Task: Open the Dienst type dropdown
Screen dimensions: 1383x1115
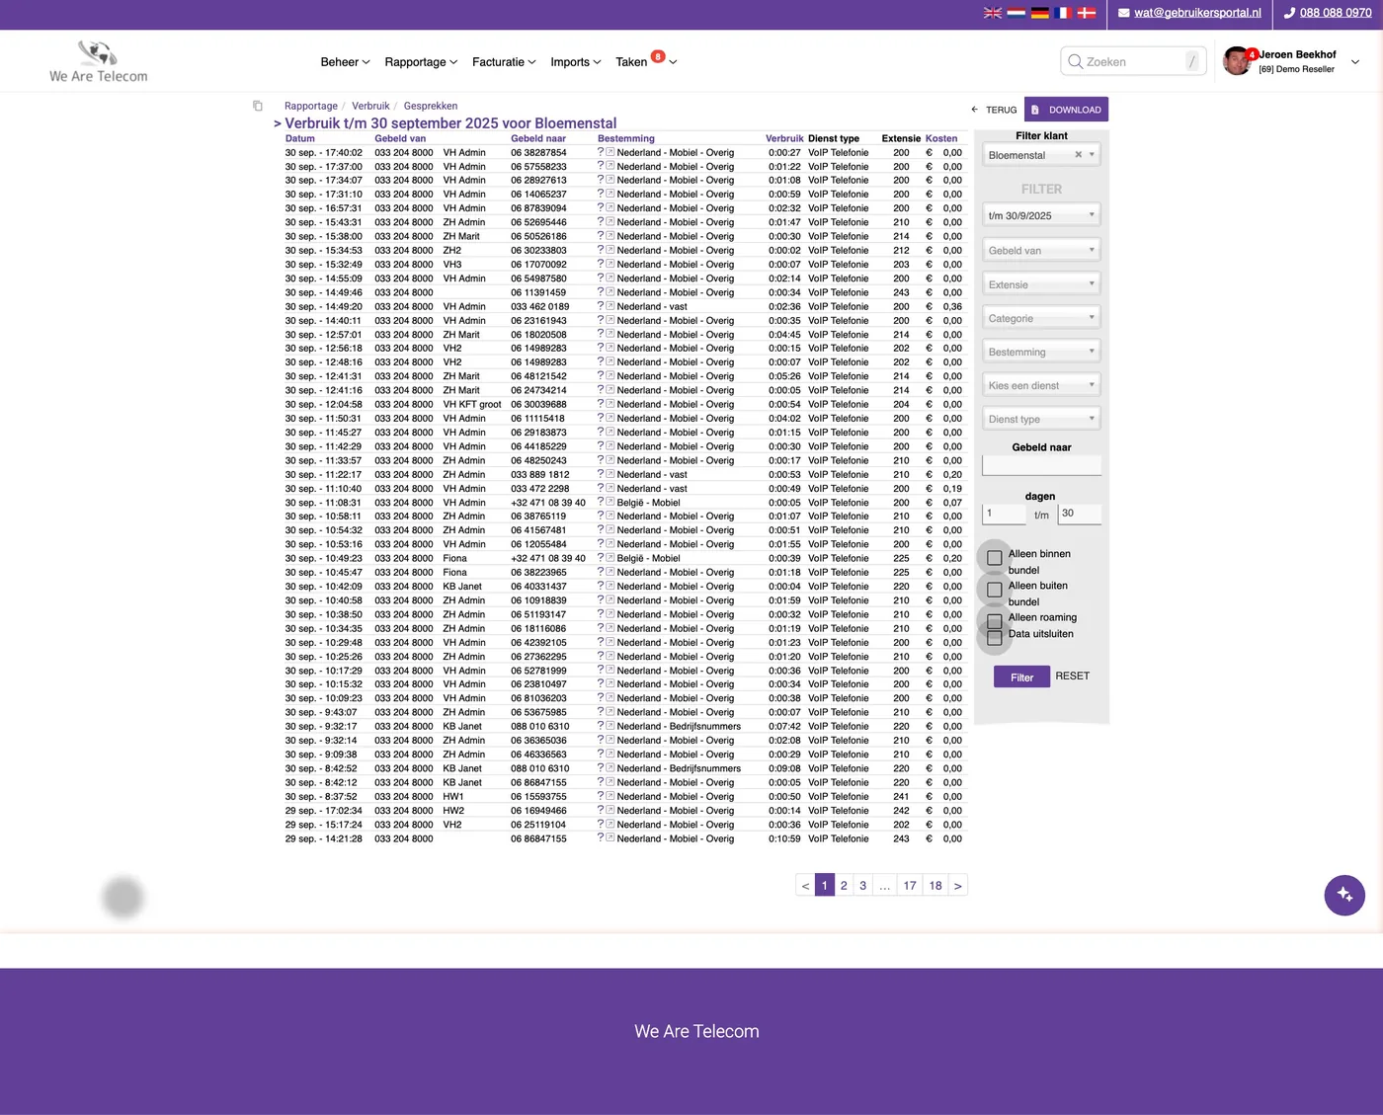Action: 1041,419
